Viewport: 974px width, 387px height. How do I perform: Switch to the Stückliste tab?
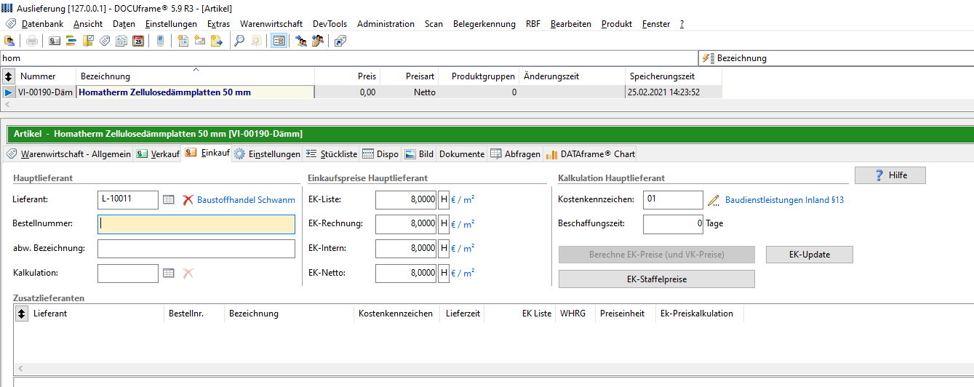coord(331,154)
